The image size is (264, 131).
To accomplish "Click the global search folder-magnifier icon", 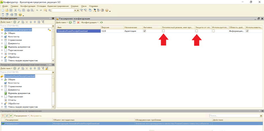I will coord(45,10).
